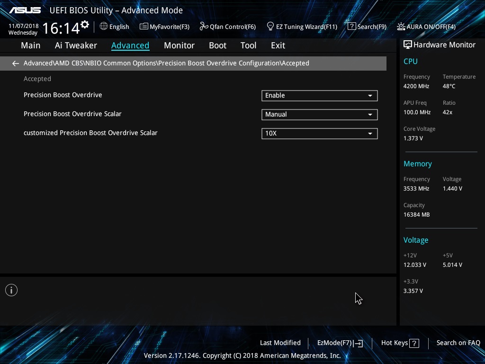Click Search on FAQ link

point(458,343)
